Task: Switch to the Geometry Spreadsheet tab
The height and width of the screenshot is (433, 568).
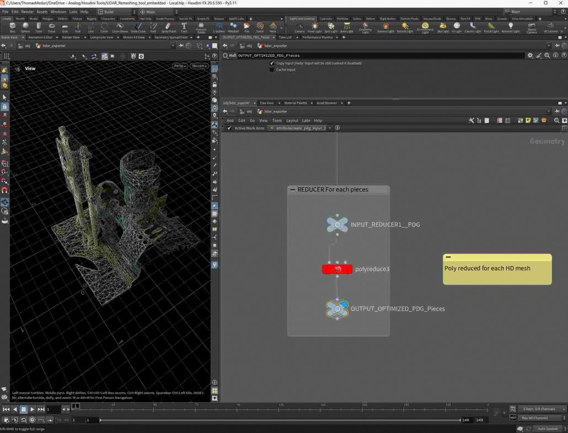Action: [x=172, y=37]
